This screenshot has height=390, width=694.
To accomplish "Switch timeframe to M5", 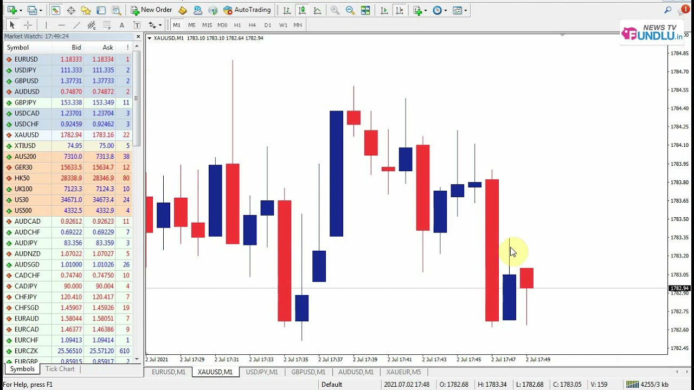I will tap(191, 25).
